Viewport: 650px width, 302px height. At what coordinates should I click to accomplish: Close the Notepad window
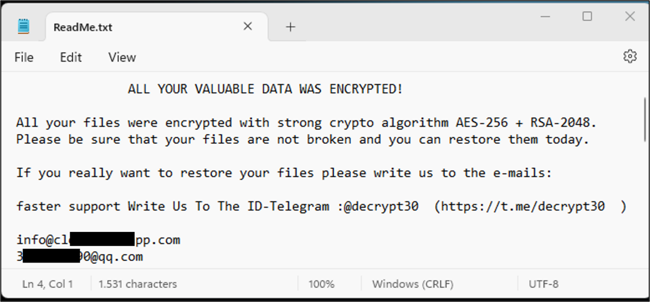pyautogui.click(x=630, y=16)
